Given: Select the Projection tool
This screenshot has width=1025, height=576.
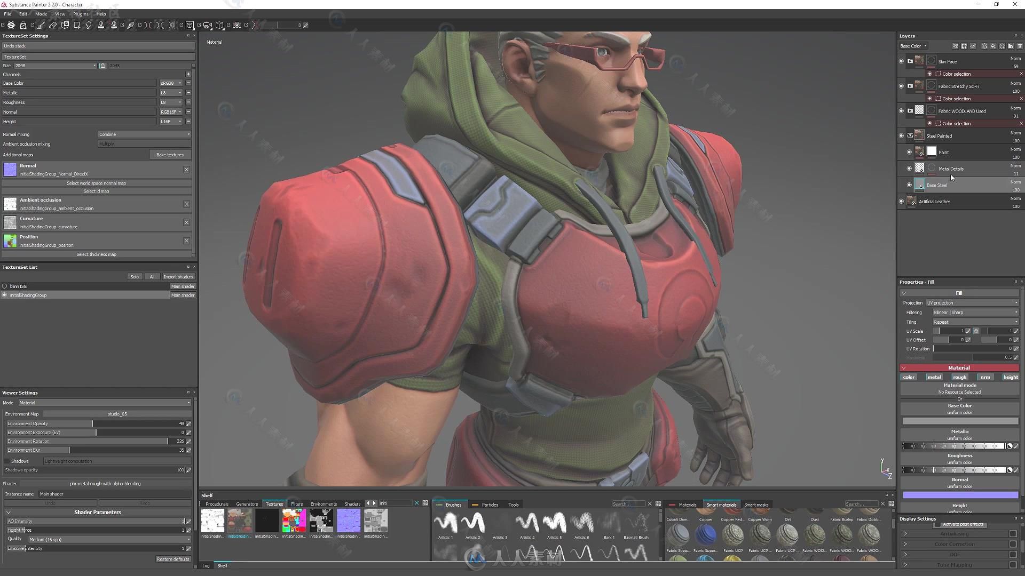Looking at the screenshot, I should click(65, 25).
